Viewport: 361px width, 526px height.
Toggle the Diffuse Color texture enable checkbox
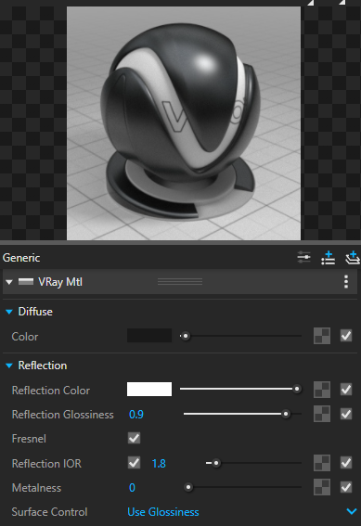coord(346,336)
